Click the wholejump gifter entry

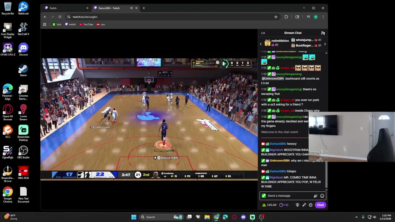pyautogui.click(x=306, y=40)
